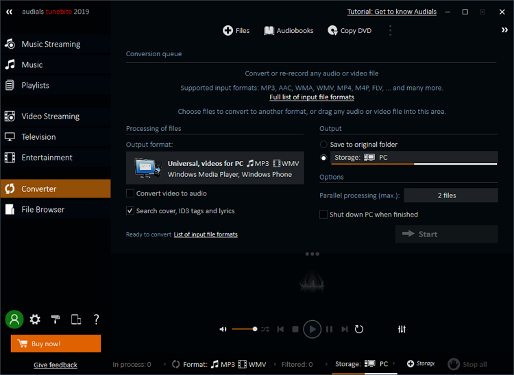Open the Storage: PC dropdown in Output
514x375 pixels.
click(414, 157)
